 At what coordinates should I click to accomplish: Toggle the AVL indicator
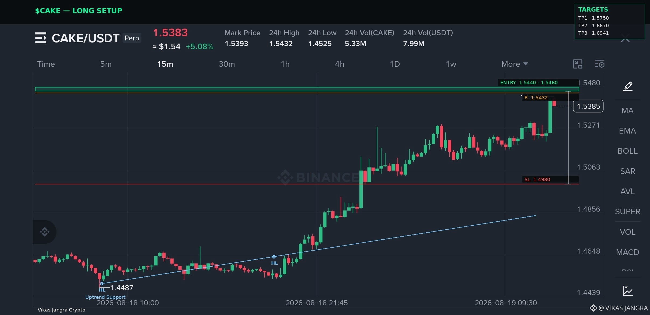[627, 191]
